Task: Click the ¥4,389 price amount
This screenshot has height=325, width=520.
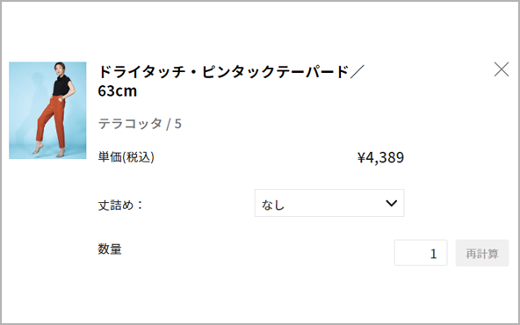Action: click(380, 157)
